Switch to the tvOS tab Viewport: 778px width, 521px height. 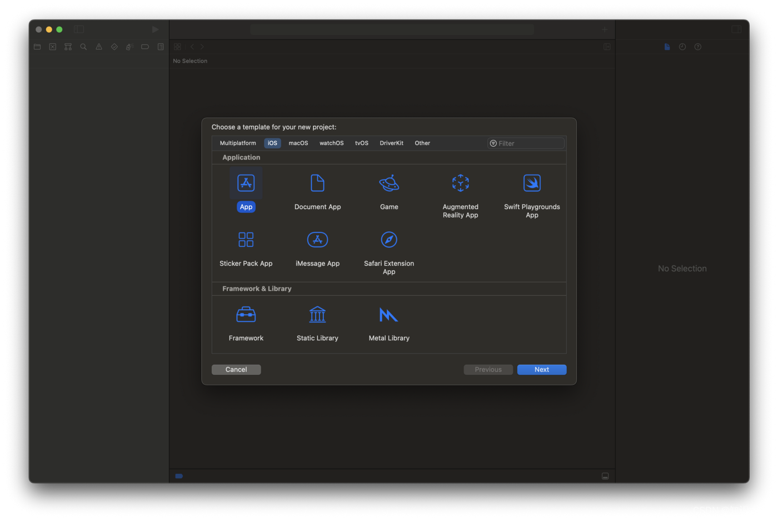pos(362,143)
